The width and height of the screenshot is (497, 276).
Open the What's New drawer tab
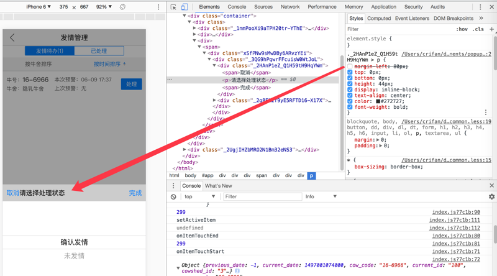pos(219,186)
